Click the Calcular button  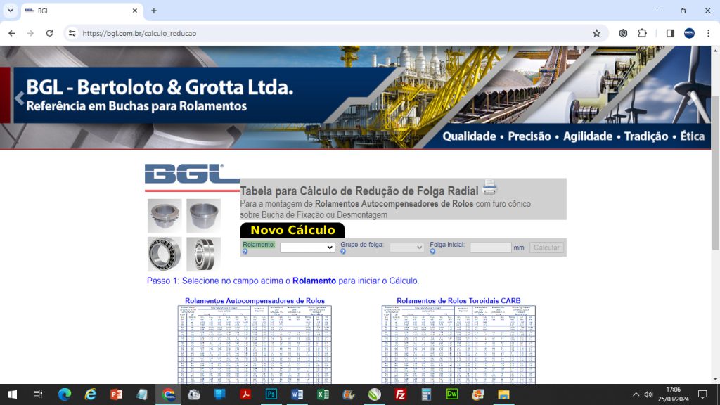click(x=546, y=247)
